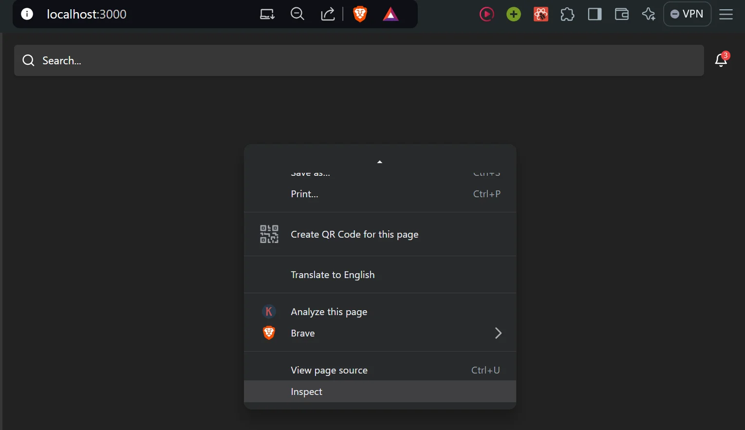Click the Brave lion menu icon
This screenshot has width=745, height=430.
pos(269,333)
